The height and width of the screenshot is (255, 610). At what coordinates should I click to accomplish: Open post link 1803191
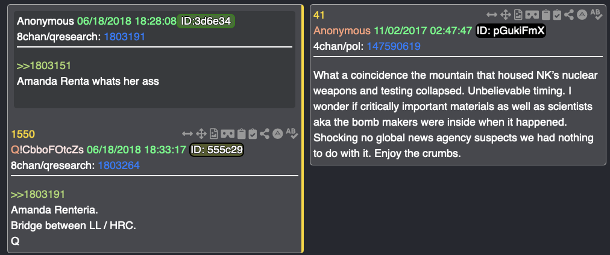tap(125, 37)
